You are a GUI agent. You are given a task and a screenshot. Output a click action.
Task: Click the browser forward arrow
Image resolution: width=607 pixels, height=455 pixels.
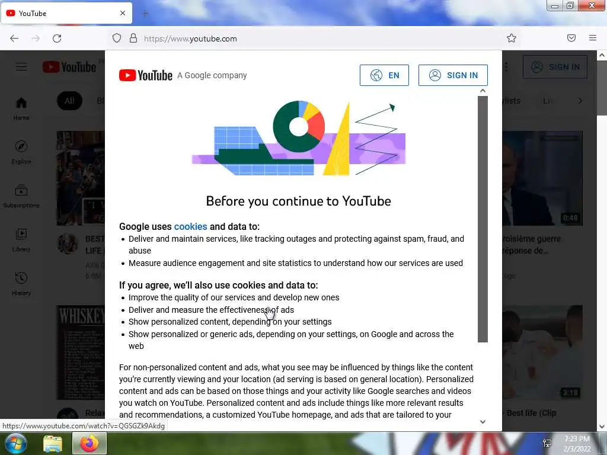[x=36, y=39]
